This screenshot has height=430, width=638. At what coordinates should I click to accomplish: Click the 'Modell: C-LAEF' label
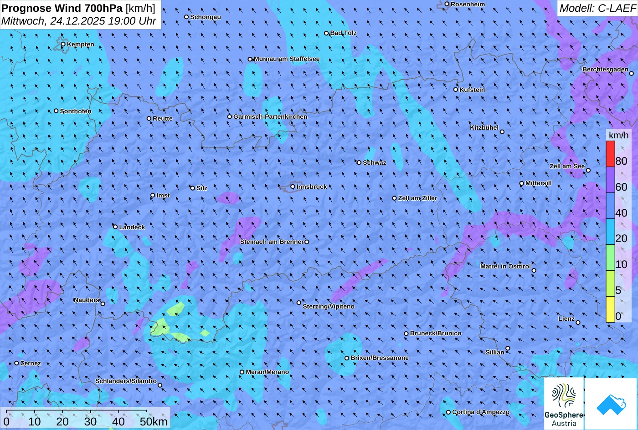point(597,8)
